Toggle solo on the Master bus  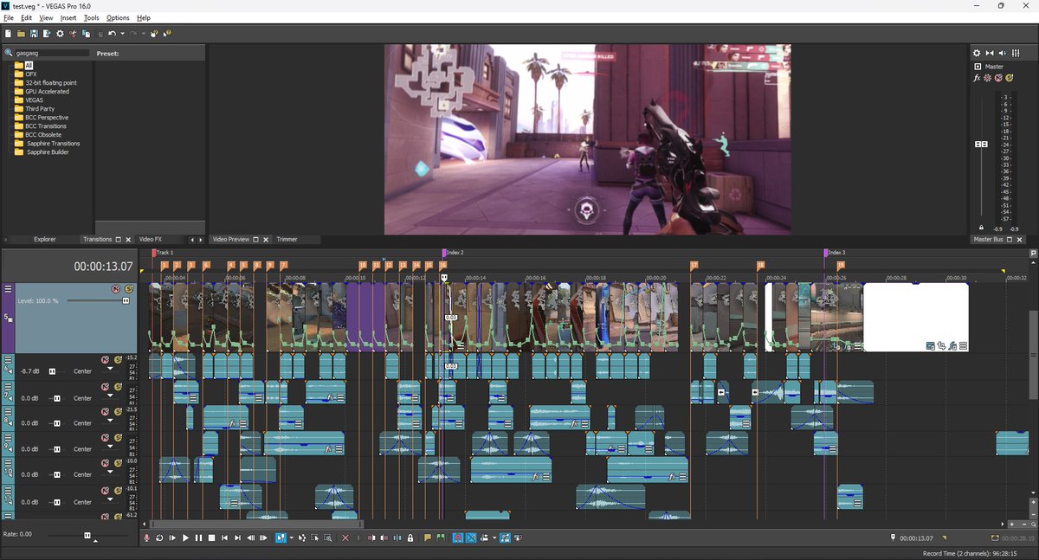tap(1010, 78)
